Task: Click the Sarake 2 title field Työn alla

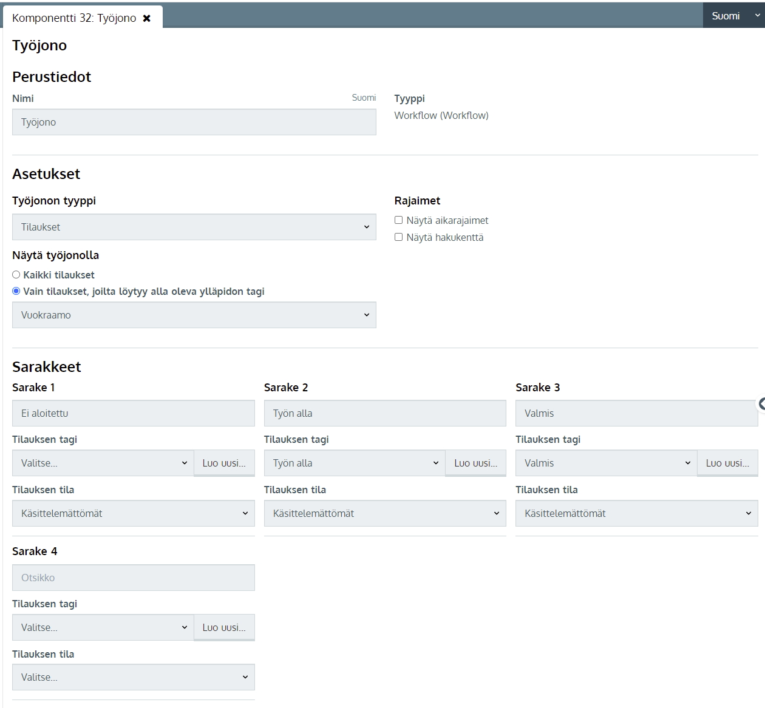Action: point(385,413)
